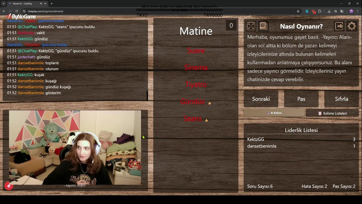Click the Liderlik Listesi heading
Viewport: 362px width, 204px height.
301,130
